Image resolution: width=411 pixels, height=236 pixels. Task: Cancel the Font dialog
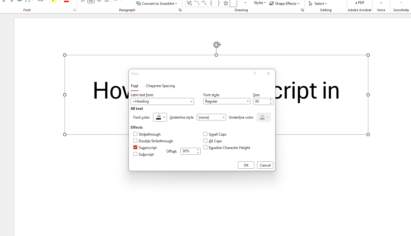coord(265,165)
